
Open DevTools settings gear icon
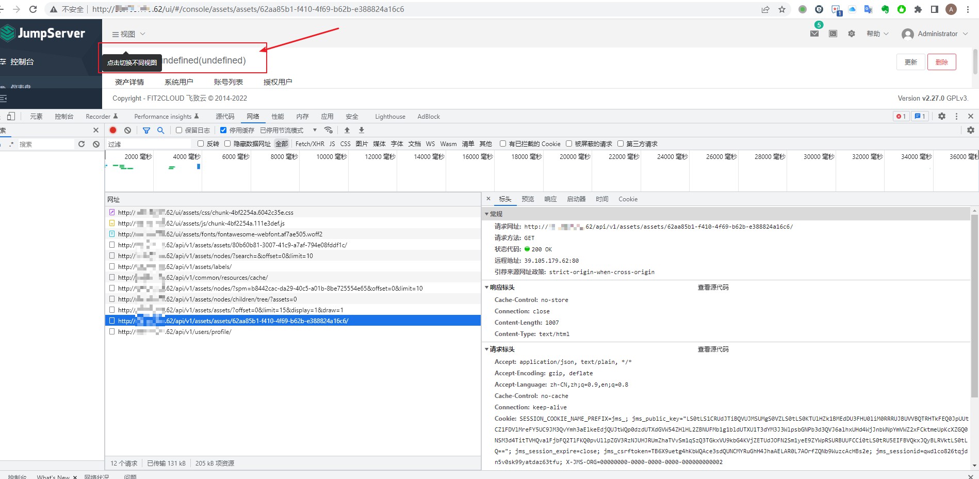pyautogui.click(x=942, y=116)
